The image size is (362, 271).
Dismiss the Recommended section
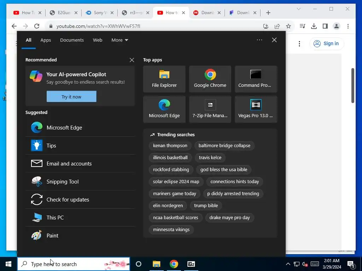click(x=132, y=60)
